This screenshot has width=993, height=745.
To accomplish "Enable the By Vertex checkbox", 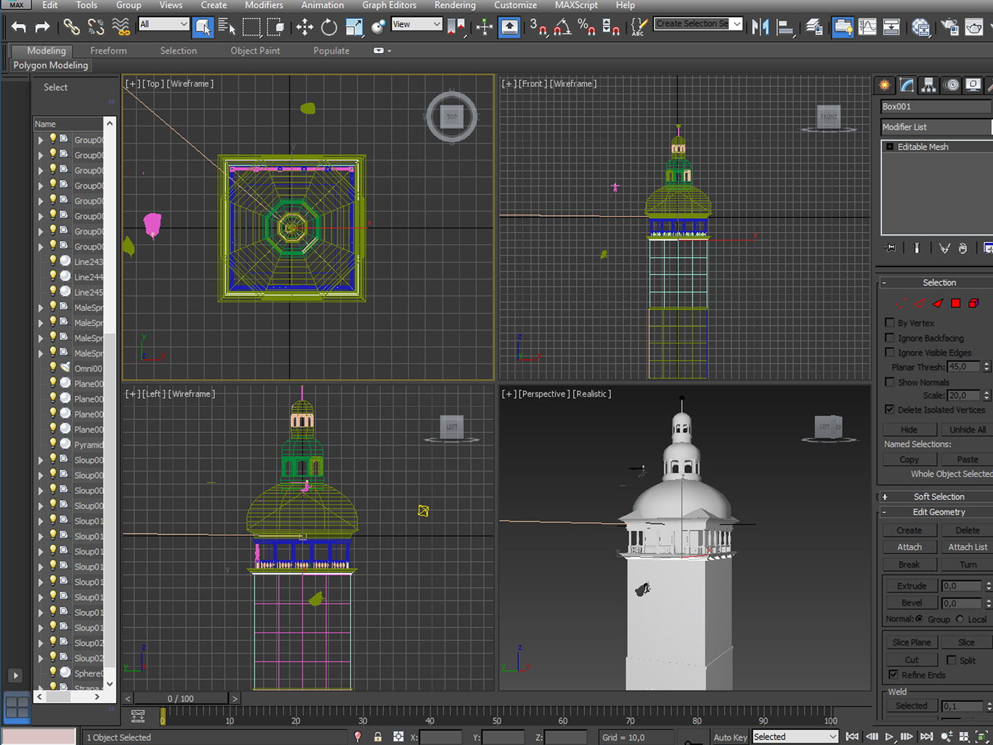I will (890, 323).
